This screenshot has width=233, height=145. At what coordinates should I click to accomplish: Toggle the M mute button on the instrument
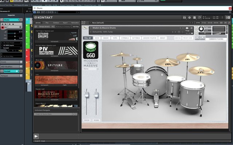(x=196, y=33)
